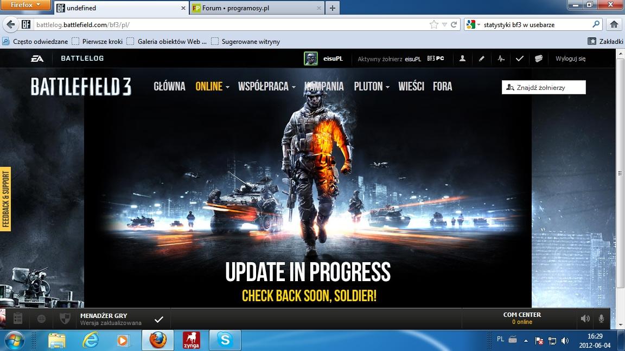Open the profile person icon in header
625x351 pixels.
click(x=462, y=58)
